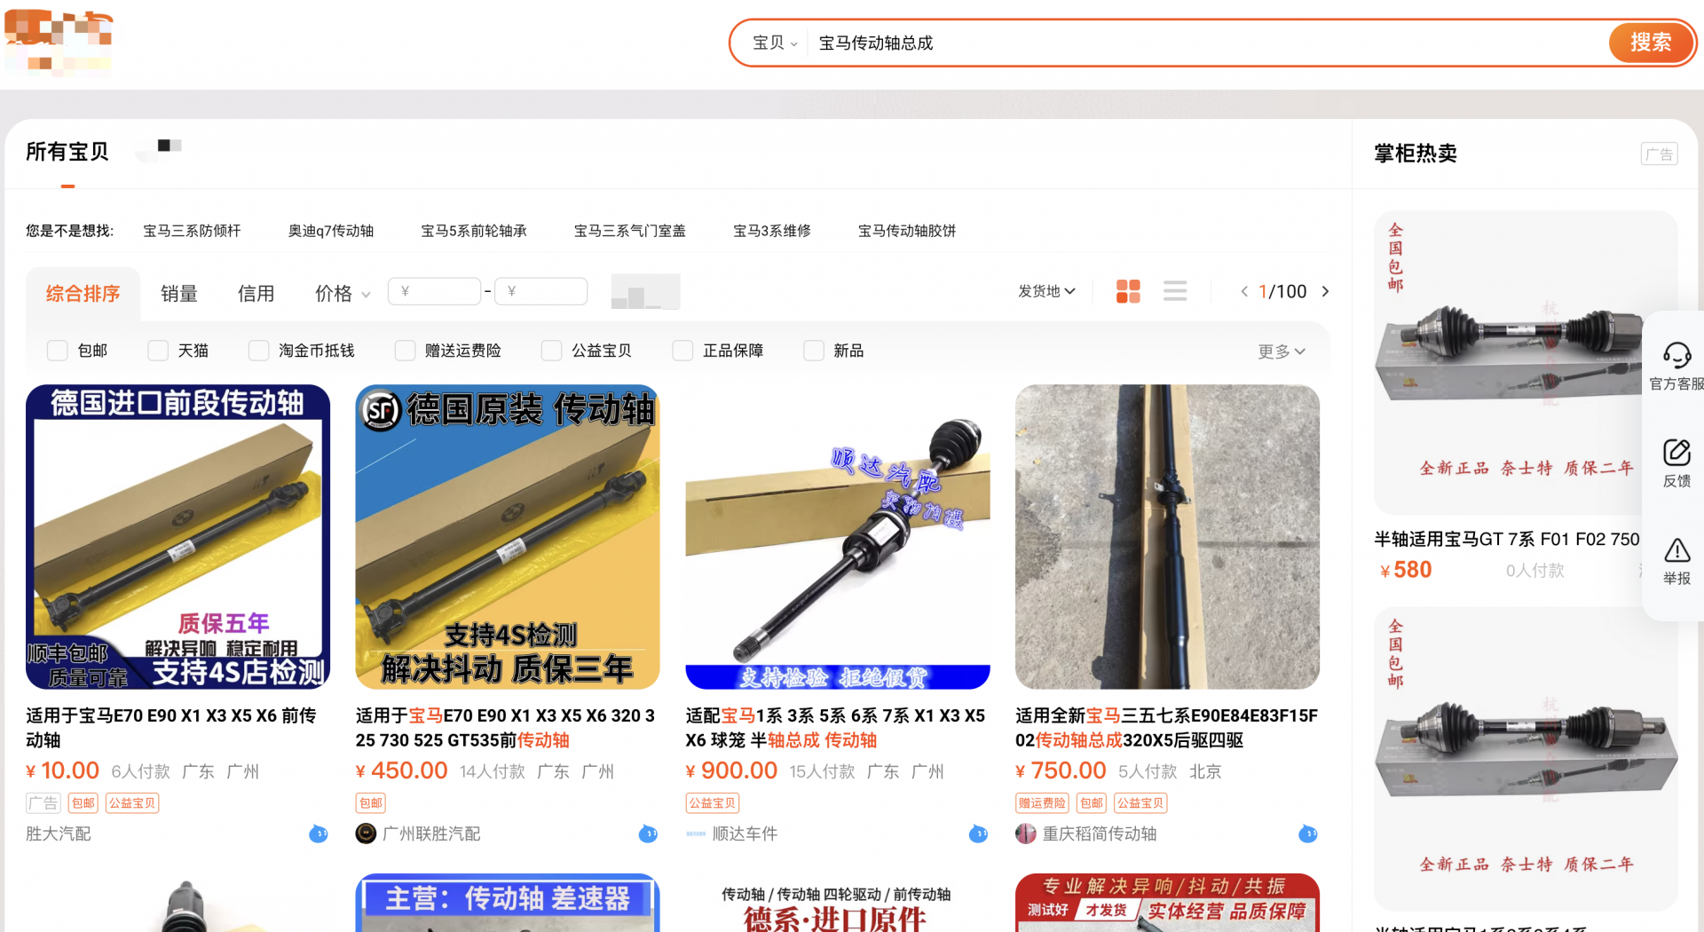Enable the 包邮 free shipping checkbox

click(58, 351)
